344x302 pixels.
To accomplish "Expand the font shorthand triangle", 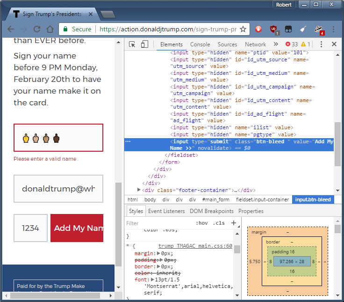I will (x=152, y=280).
